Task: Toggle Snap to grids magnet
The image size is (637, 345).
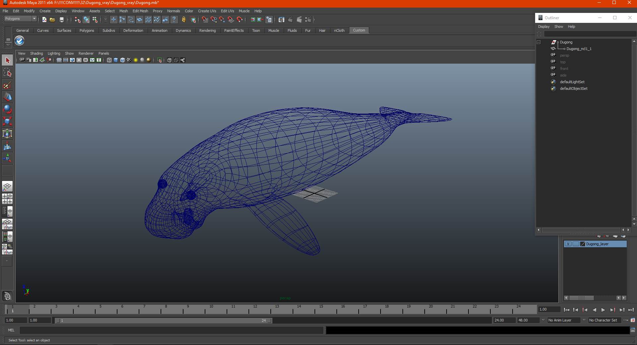Action: click(x=205, y=20)
